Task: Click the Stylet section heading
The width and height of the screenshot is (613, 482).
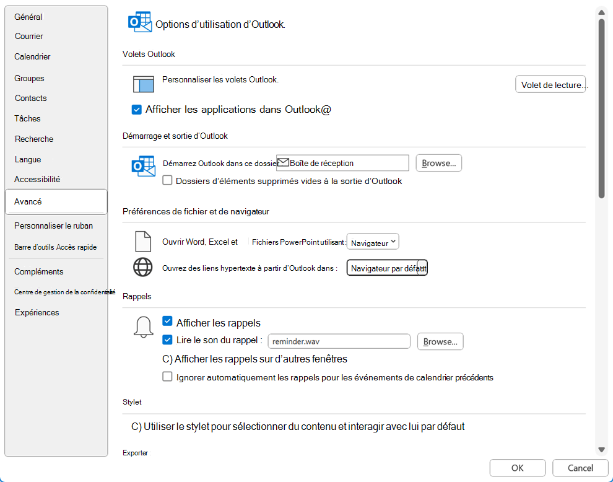Action: coord(132,402)
